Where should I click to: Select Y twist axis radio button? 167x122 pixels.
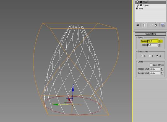pyautogui.click(x=150, y=56)
